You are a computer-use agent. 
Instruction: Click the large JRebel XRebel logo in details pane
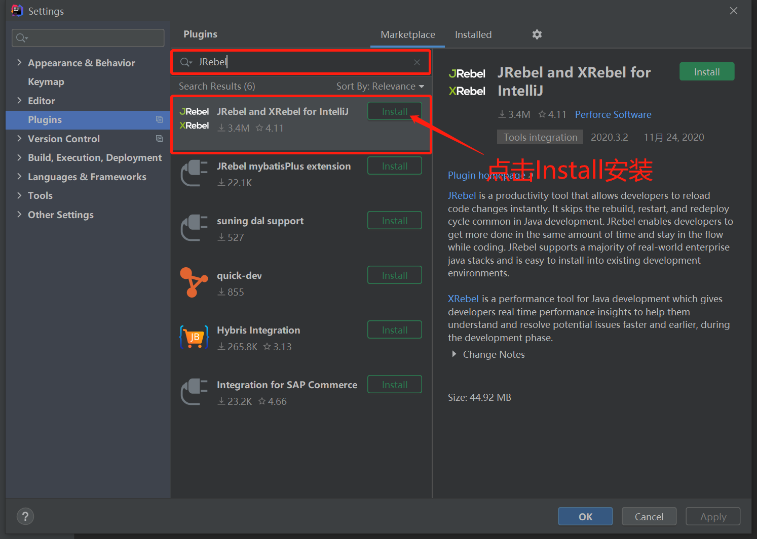coord(467,82)
